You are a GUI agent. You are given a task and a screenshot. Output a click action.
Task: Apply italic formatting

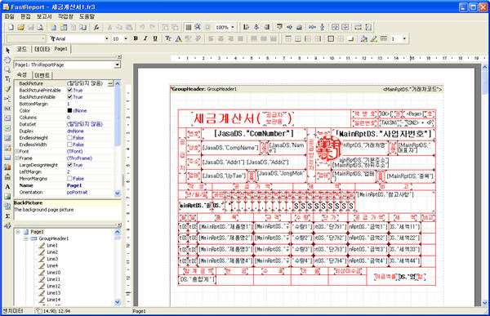(145, 38)
